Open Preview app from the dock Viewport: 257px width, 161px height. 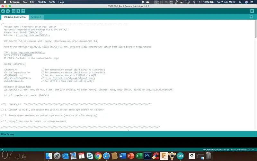tap(73, 156)
